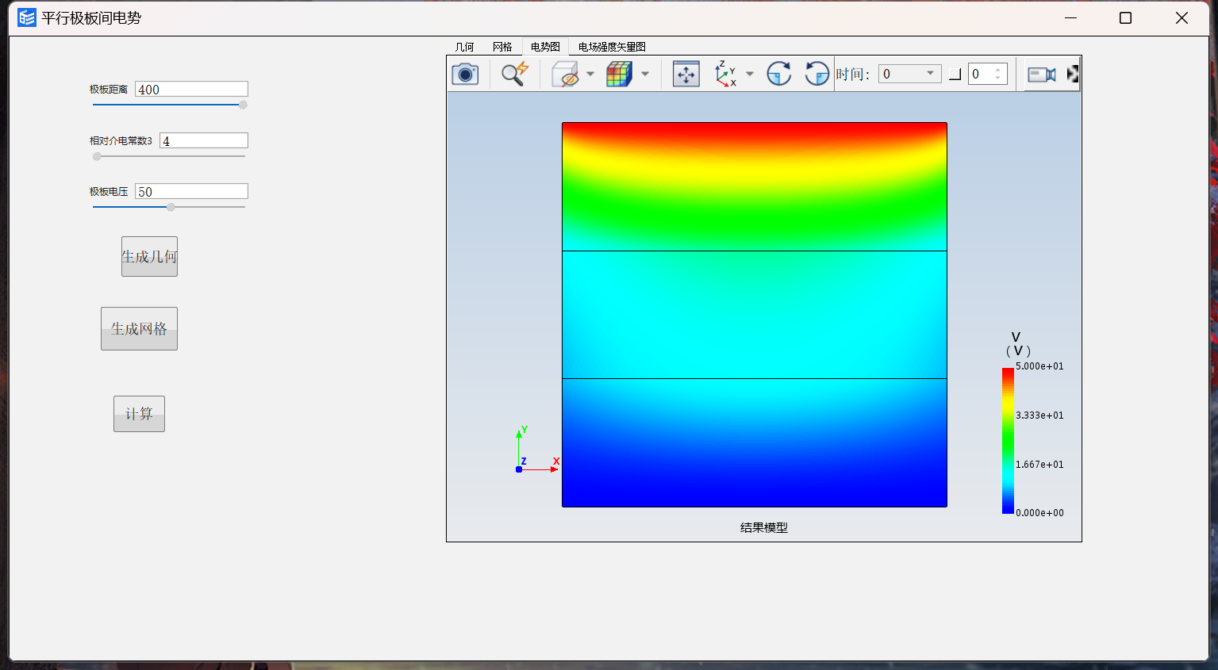The height and width of the screenshot is (670, 1218).
Task: Close the 平行极板间电势 window
Action: coord(1181,17)
